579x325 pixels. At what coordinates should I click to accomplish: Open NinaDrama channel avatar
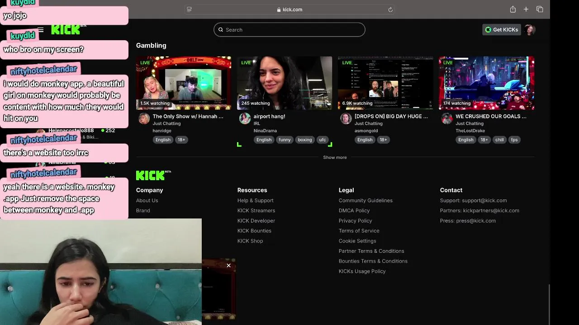245,119
